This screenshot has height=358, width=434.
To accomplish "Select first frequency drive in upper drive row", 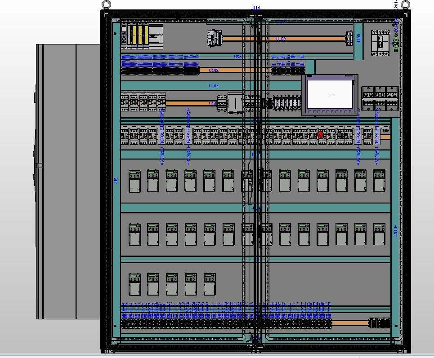I will [x=134, y=181].
